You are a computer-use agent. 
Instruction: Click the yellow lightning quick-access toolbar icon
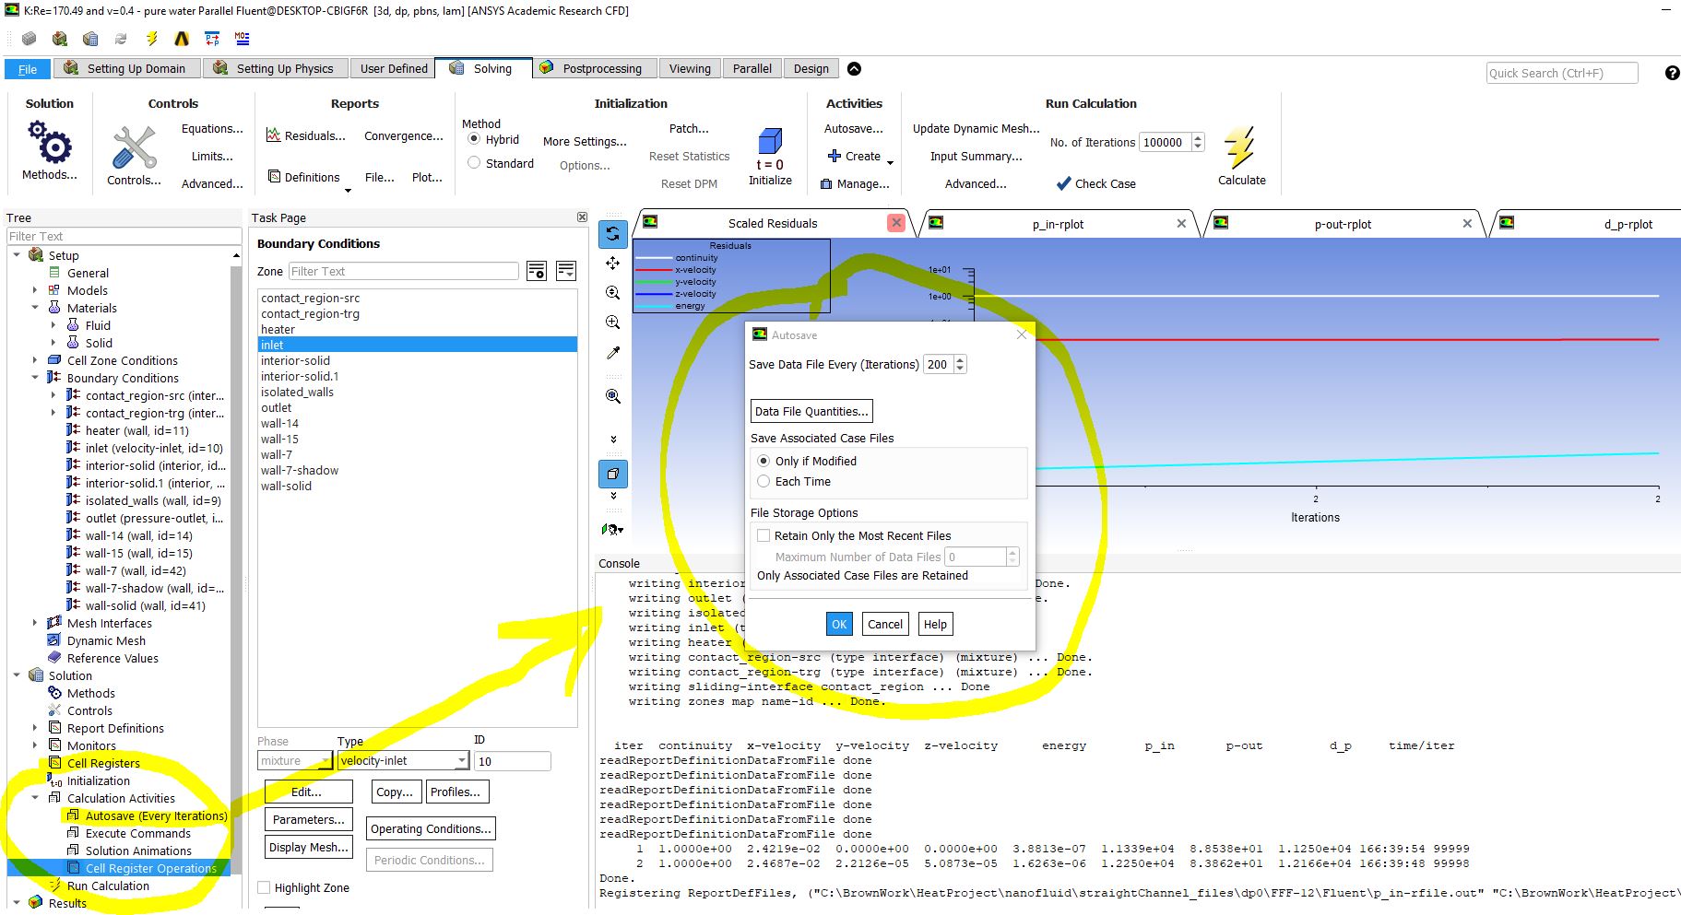pyautogui.click(x=152, y=39)
